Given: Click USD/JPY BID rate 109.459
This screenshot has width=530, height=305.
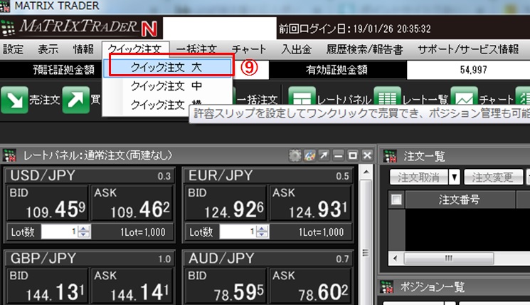Looking at the screenshot, I should (48, 203).
